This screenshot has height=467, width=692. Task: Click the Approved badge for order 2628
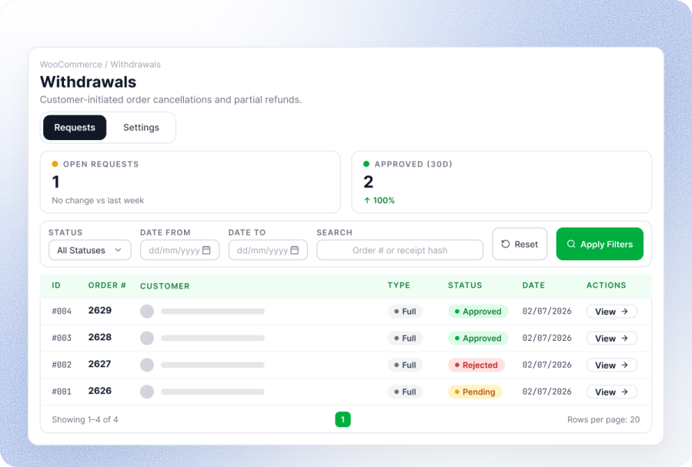tap(478, 339)
